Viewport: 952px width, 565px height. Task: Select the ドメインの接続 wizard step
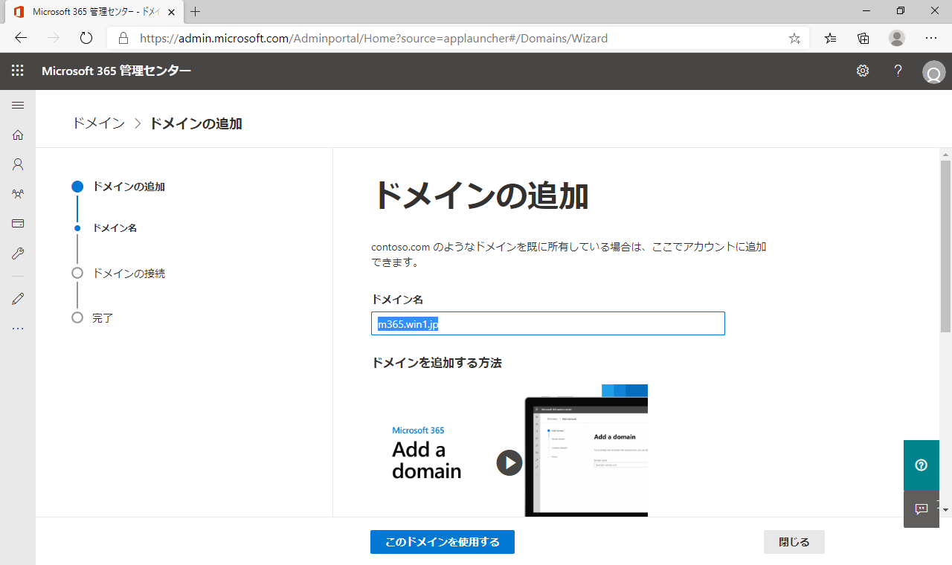pos(129,273)
